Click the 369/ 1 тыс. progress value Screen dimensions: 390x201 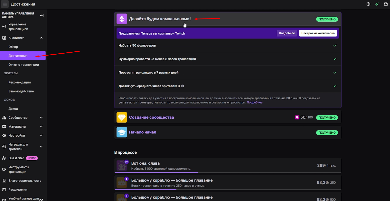326,166
